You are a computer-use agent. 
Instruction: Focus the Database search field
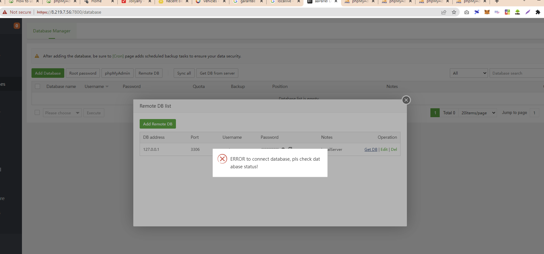point(517,73)
